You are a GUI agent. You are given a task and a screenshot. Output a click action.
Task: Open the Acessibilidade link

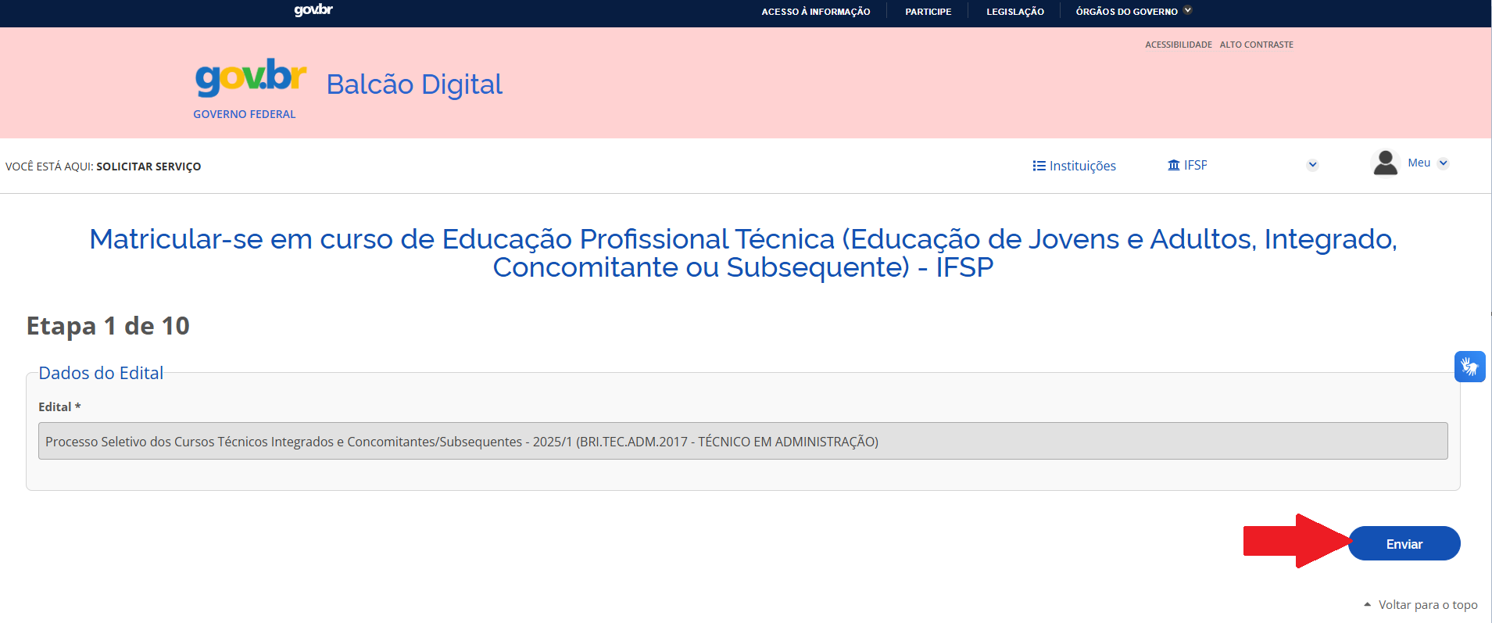1178,45
